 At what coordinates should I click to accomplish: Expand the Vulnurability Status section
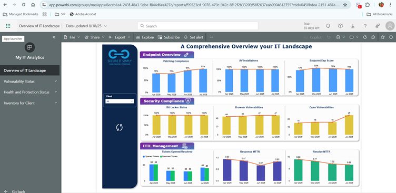30,81
